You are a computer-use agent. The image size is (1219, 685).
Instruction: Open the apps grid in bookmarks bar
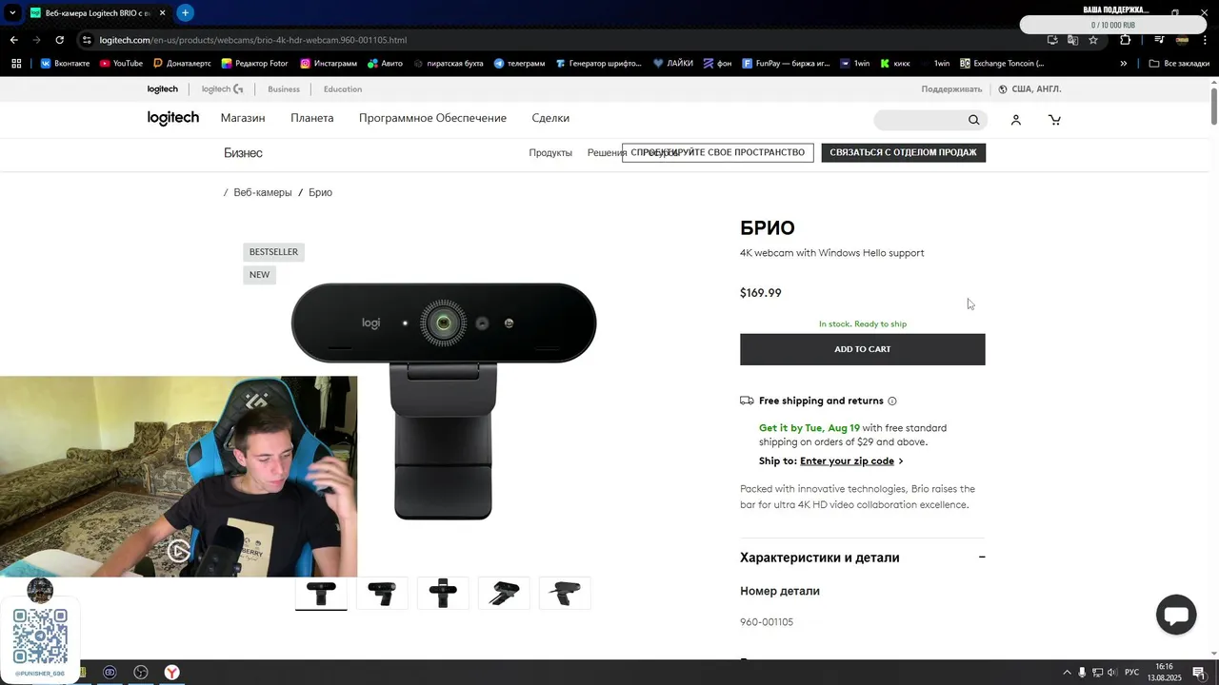(16, 64)
